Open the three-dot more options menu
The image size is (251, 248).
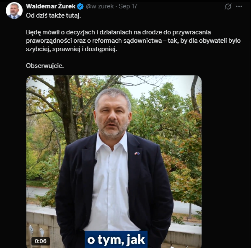click(x=239, y=7)
